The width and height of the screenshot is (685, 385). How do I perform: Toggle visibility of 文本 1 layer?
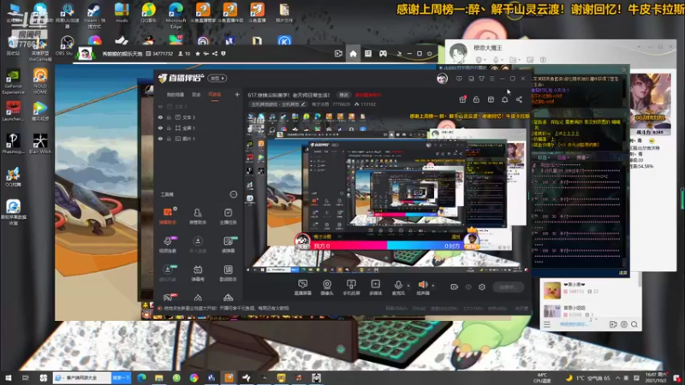[x=160, y=106]
